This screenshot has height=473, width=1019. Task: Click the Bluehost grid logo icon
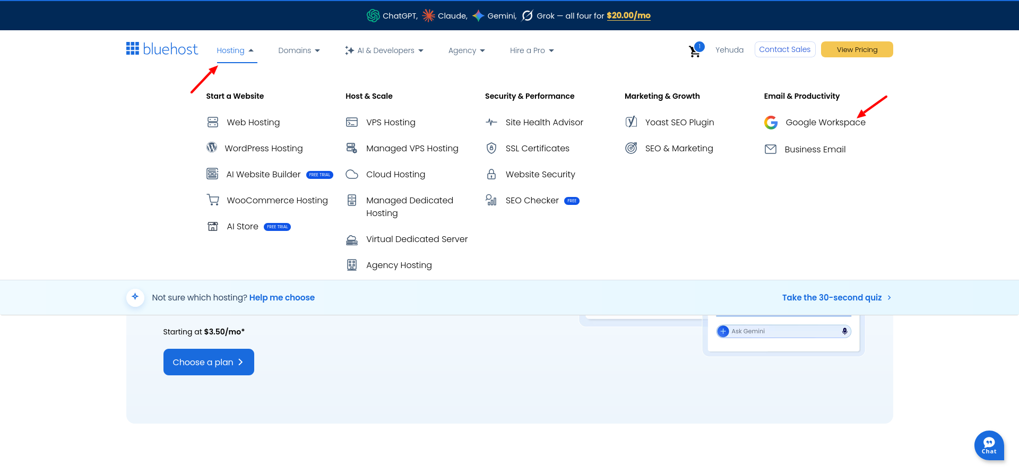point(133,48)
